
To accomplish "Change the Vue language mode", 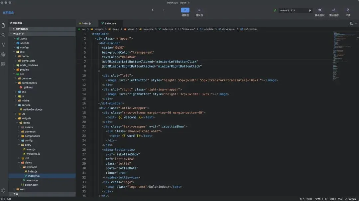I will click(340, 199).
